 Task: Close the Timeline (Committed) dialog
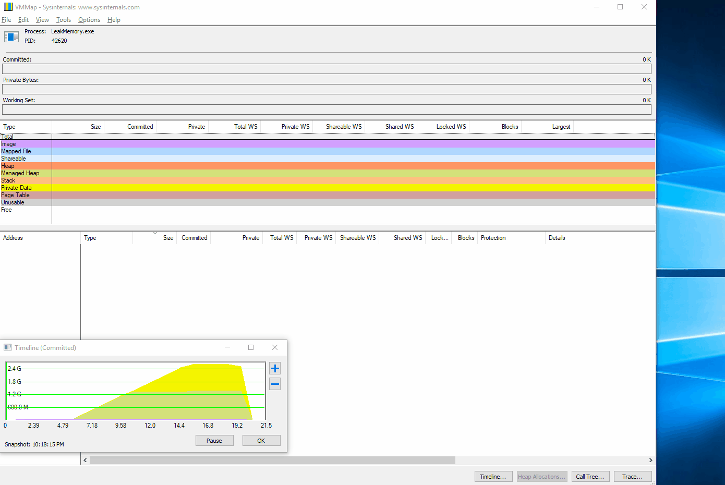point(275,347)
